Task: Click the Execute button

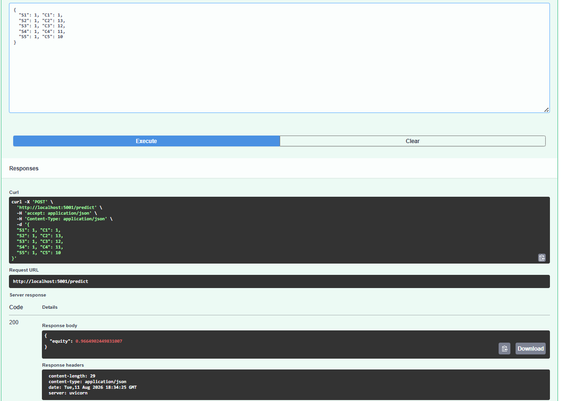Action: coord(146,141)
